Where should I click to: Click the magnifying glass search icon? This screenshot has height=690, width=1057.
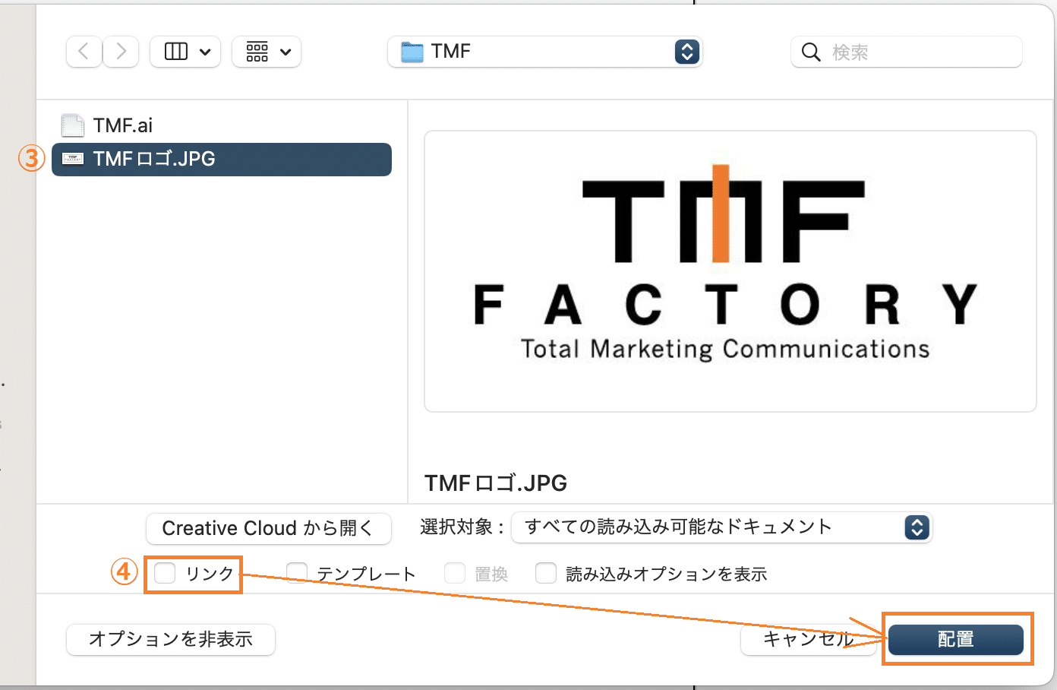[x=811, y=52]
